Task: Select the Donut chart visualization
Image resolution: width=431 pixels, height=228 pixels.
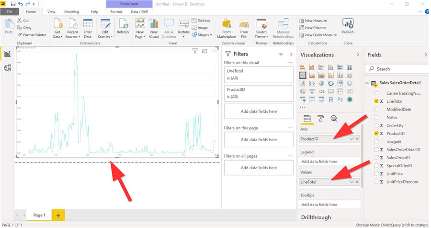Action: [x=330, y=83]
